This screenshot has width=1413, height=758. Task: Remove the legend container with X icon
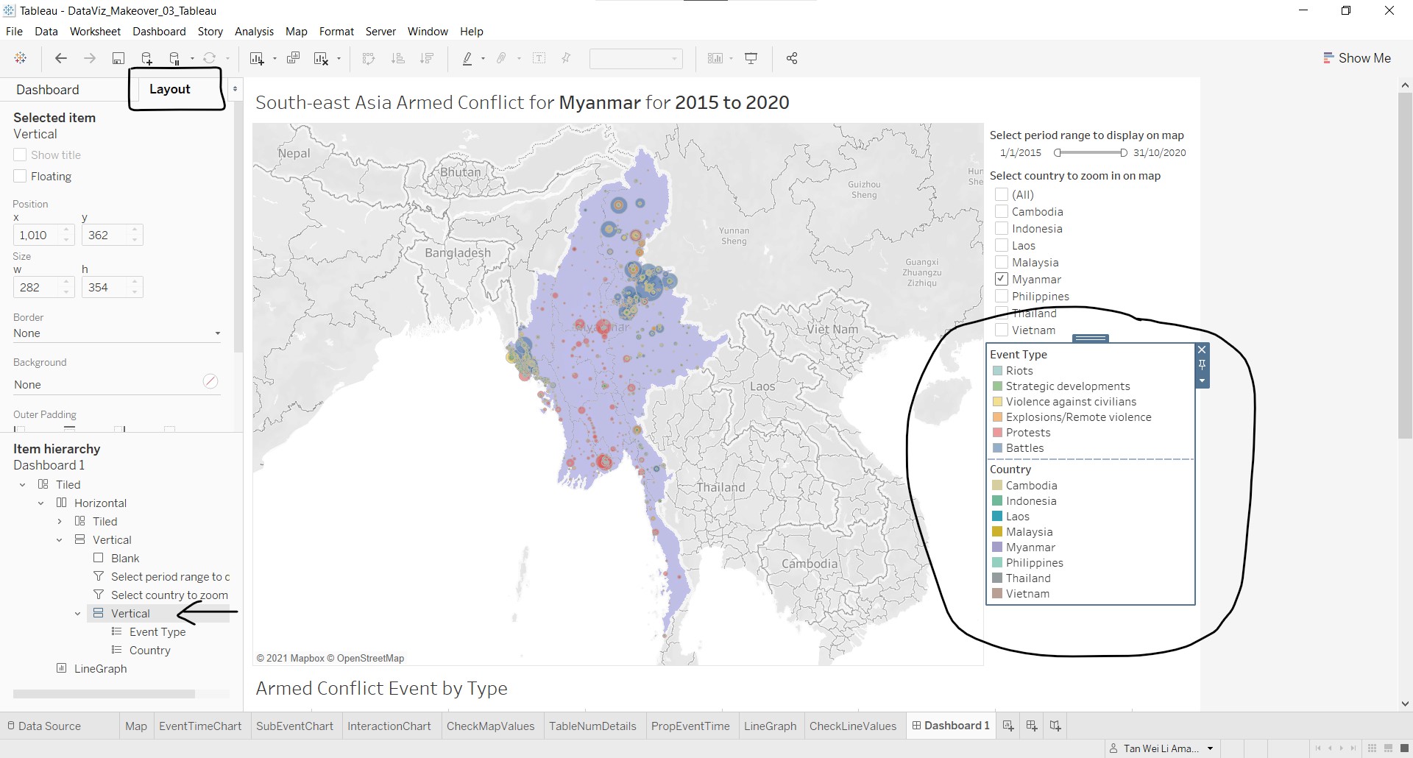pos(1202,350)
